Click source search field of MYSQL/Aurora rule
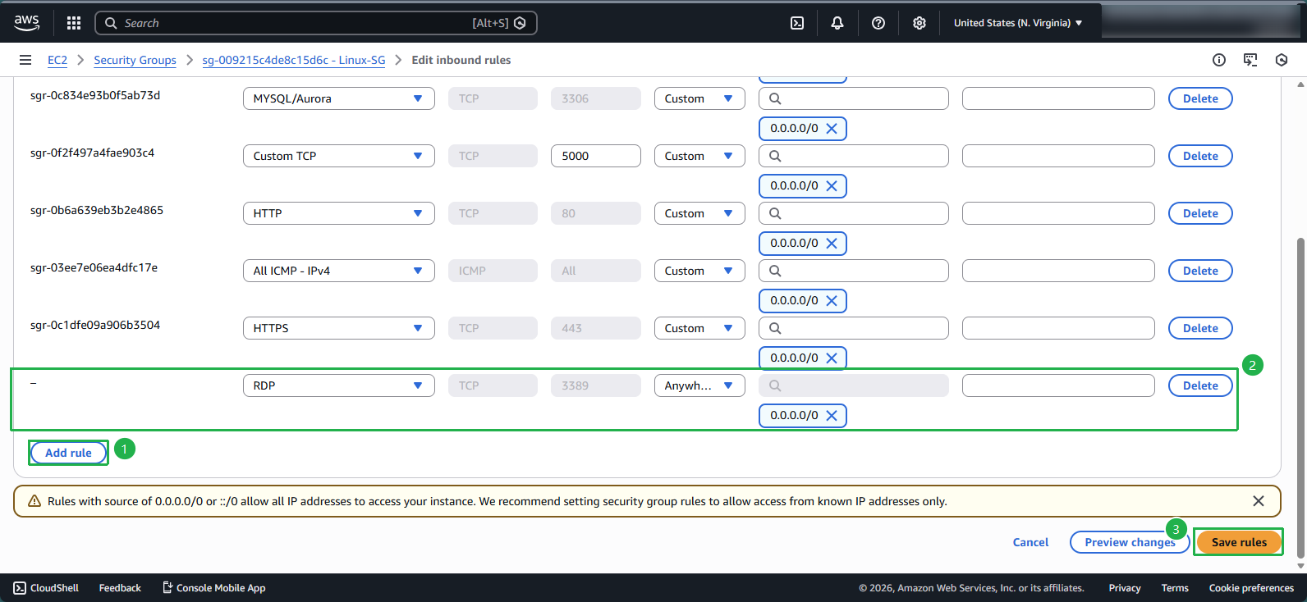This screenshot has height=602, width=1307. coord(854,98)
